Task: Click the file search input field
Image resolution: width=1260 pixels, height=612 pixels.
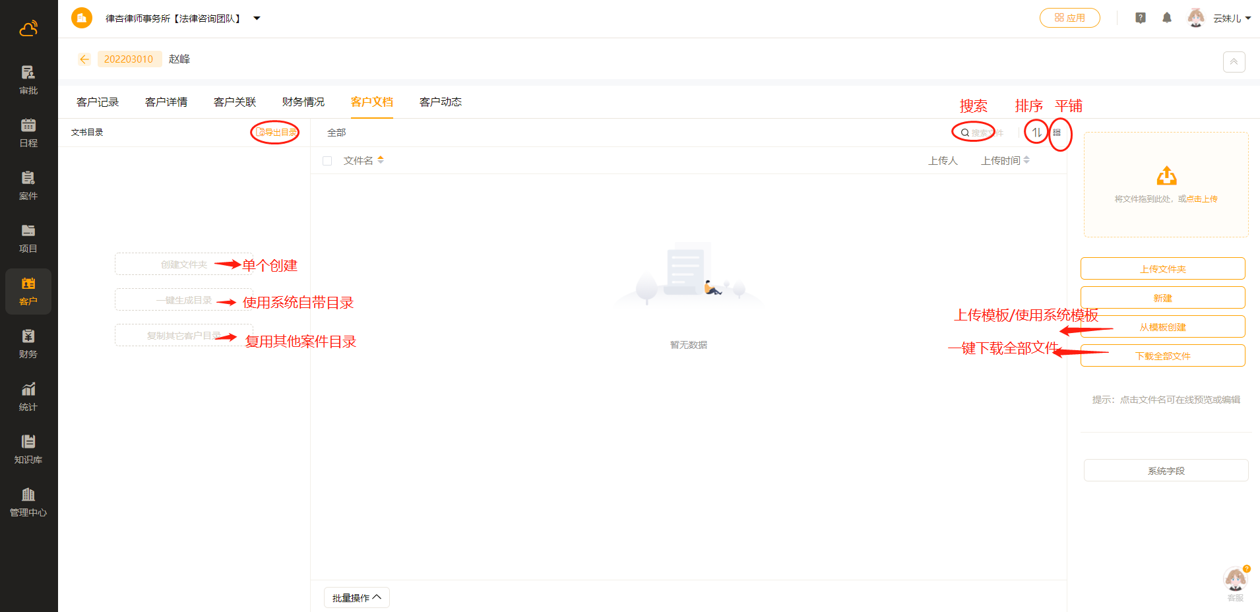Action: [x=986, y=133]
